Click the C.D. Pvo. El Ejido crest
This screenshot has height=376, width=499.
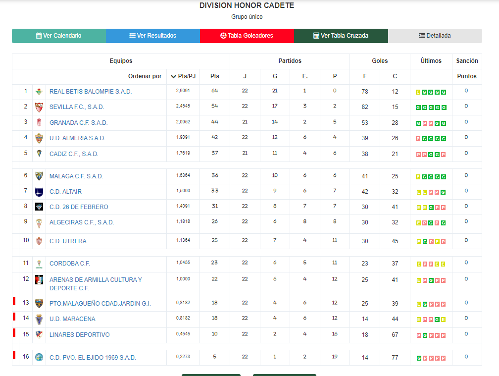pos(39,357)
